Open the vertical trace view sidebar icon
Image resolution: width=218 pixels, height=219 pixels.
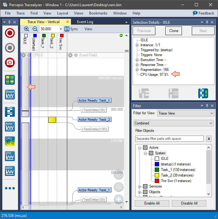point(10,112)
